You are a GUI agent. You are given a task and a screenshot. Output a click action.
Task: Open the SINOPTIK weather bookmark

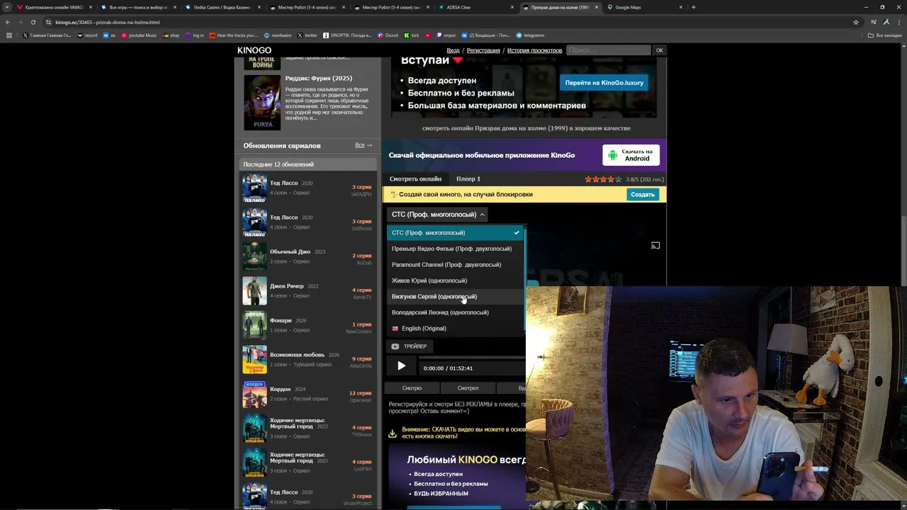347,35
